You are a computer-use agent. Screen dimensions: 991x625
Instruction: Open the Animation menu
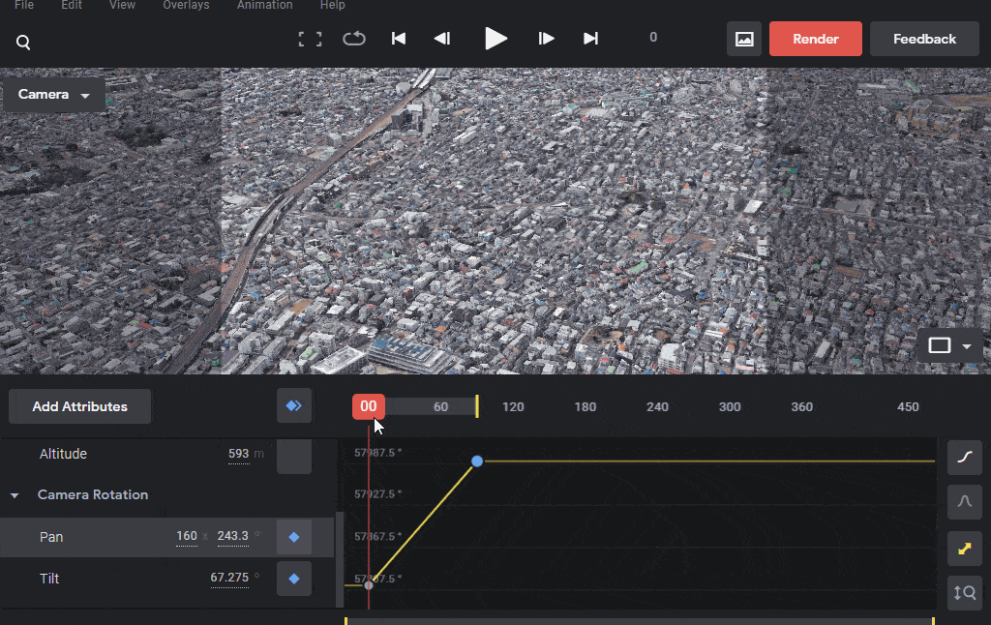coord(265,5)
